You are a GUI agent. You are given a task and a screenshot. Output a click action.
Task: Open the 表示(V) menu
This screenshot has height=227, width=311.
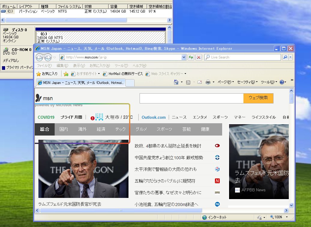79,66
